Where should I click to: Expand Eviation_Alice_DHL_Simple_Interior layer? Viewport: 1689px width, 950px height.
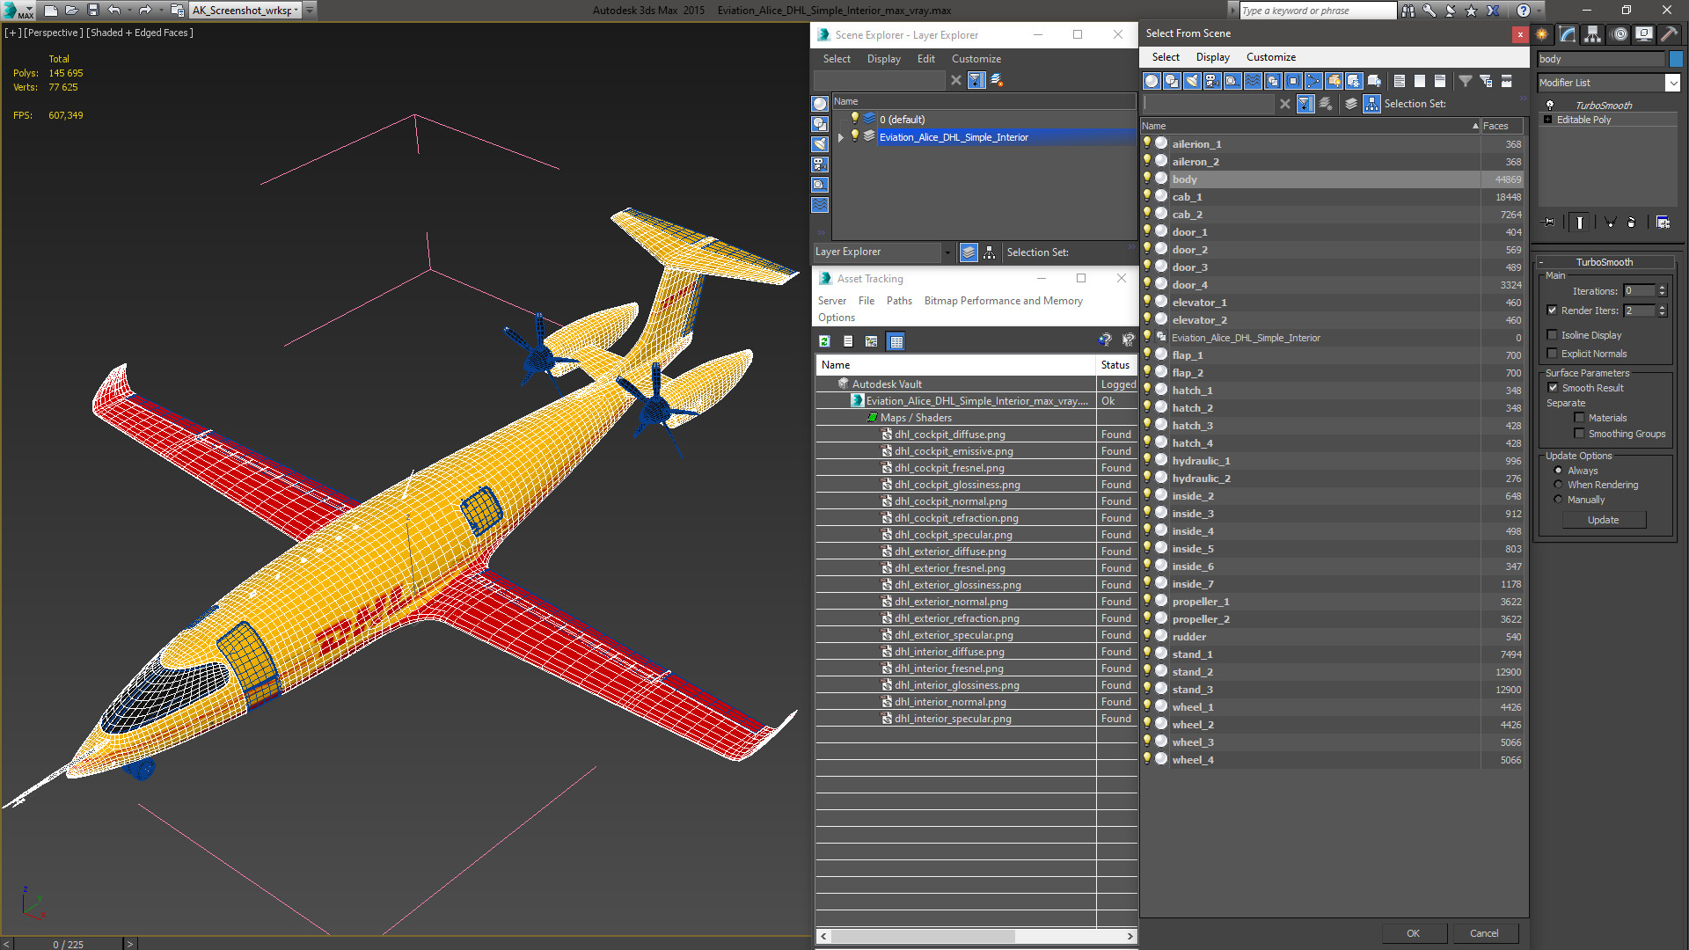(x=841, y=137)
